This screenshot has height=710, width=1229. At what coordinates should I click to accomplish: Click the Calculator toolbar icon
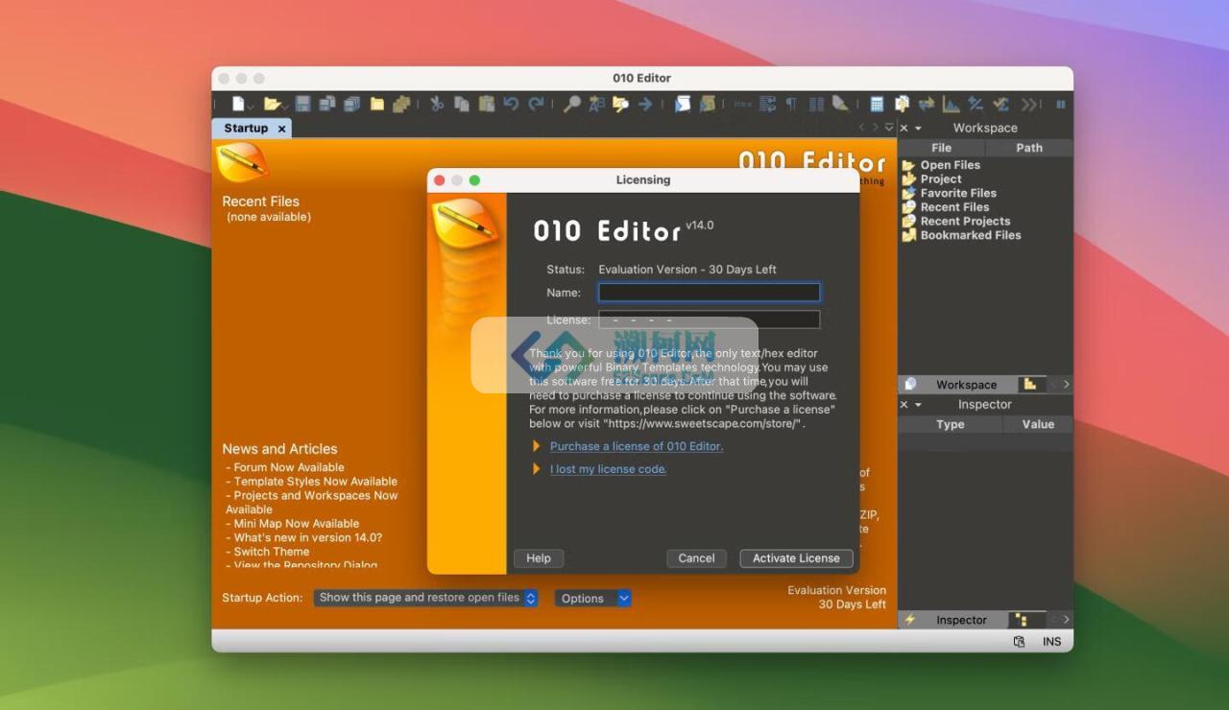point(877,104)
